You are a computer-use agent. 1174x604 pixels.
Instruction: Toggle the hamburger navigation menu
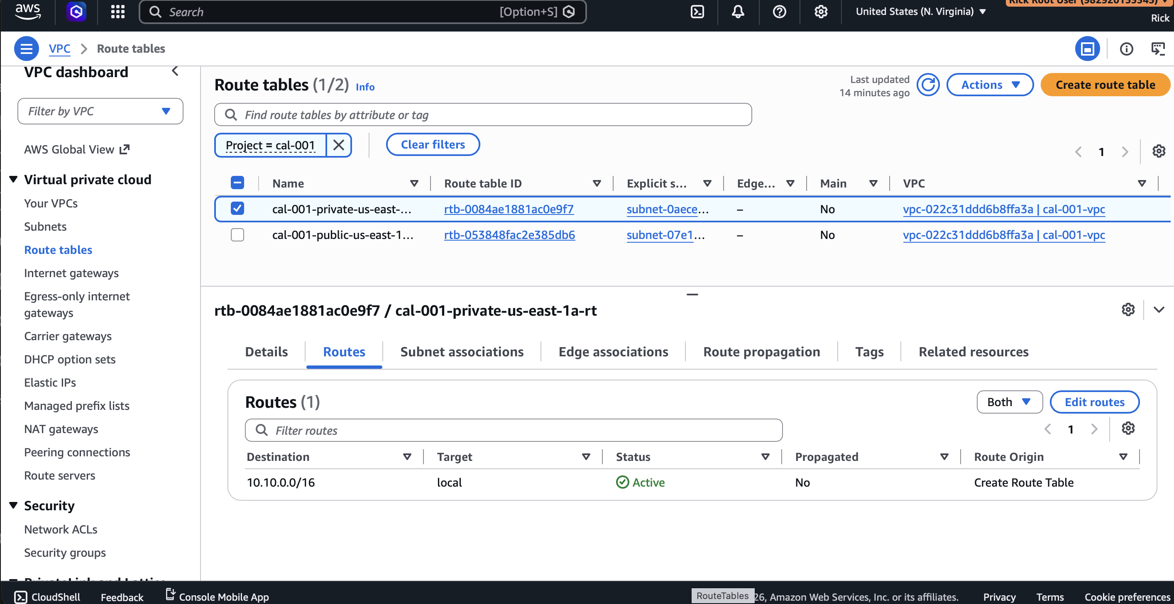tap(27, 48)
